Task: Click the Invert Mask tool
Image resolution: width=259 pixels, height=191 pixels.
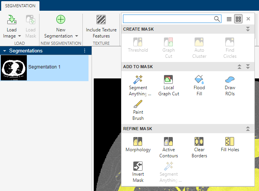Action: (x=138, y=172)
